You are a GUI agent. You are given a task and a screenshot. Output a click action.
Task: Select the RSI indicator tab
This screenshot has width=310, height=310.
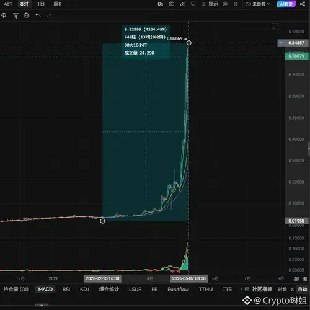(x=66, y=289)
